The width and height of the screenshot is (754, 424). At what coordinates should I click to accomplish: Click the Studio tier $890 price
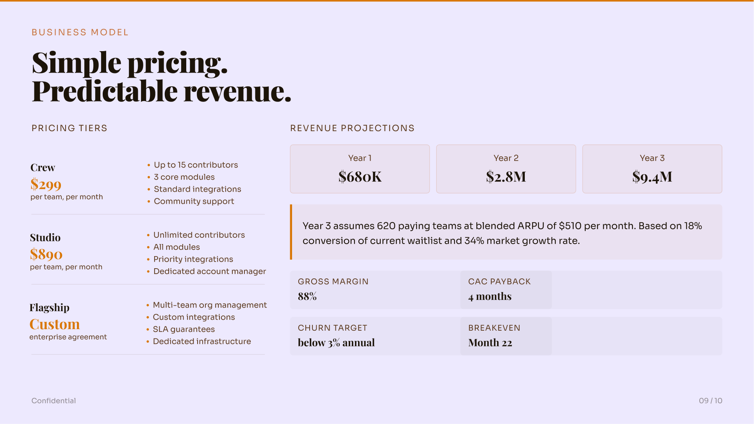(46, 254)
